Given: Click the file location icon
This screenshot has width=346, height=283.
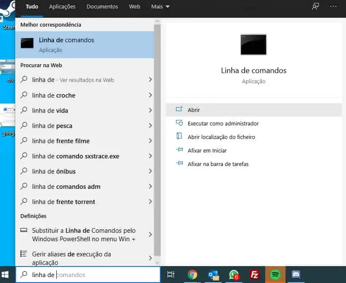Looking at the screenshot, I should (179, 136).
